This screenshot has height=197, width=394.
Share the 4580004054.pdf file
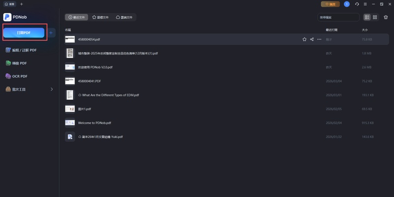[x=312, y=39]
